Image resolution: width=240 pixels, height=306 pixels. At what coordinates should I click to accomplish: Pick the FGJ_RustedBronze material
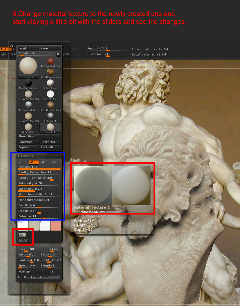(x=50, y=107)
